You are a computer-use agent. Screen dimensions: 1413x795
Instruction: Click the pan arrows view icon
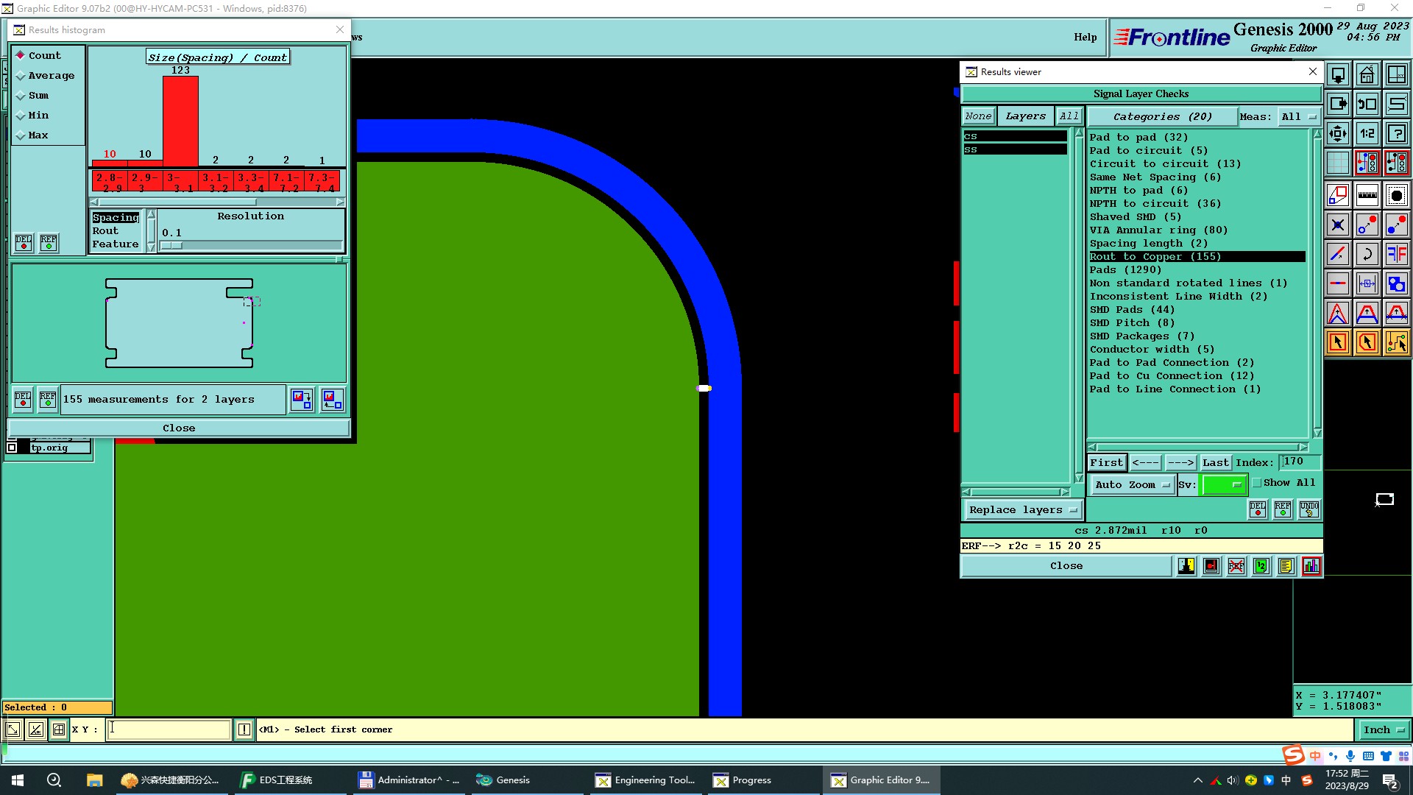pos(1337,134)
